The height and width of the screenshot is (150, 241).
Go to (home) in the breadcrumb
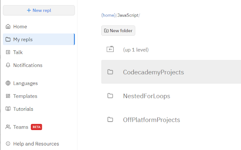click(108, 15)
